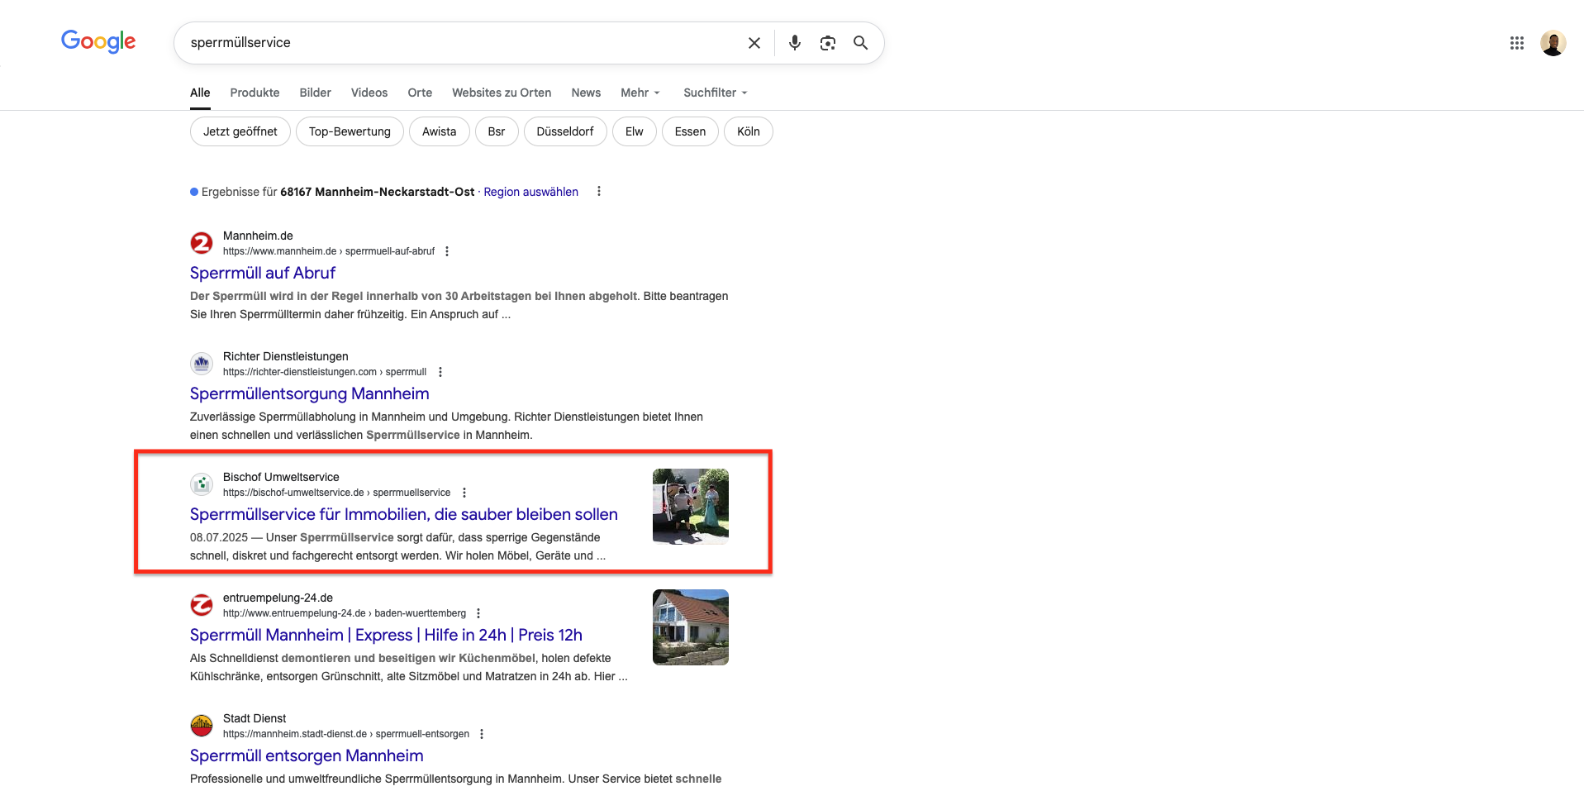Open Sperrmüllentsorgung Mannheim result
This screenshot has width=1584, height=791.
[x=310, y=393]
